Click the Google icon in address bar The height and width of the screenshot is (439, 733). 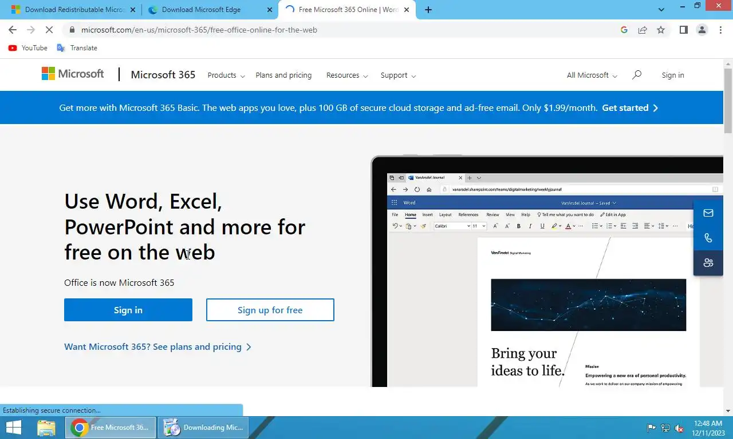point(624,30)
